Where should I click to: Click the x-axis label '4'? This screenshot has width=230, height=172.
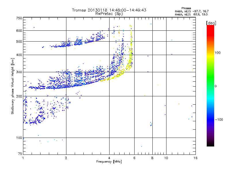109,158
